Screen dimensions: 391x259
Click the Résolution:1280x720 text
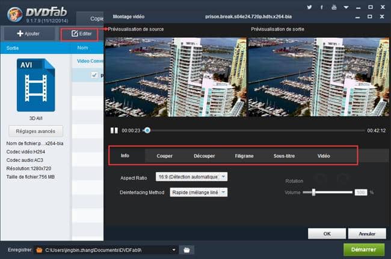coord(29,168)
